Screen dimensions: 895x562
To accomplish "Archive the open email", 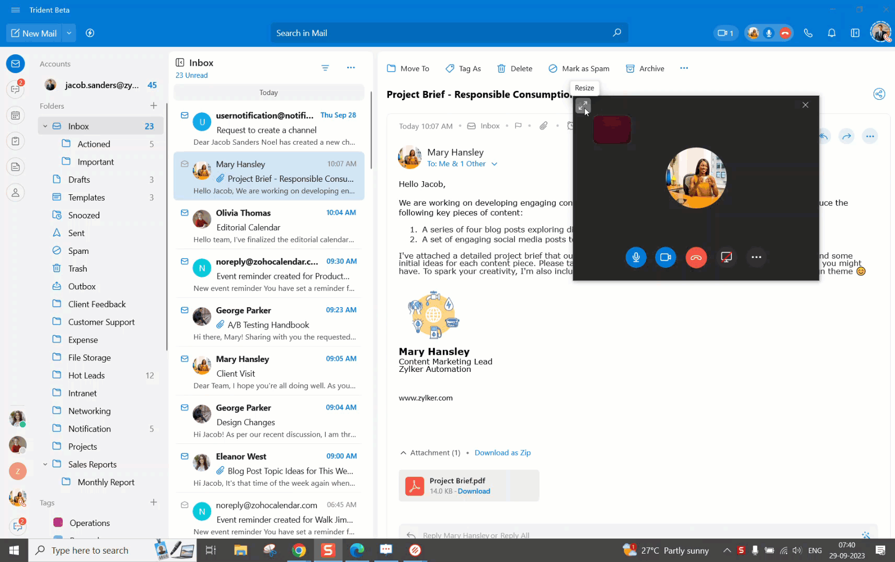I will coord(645,68).
